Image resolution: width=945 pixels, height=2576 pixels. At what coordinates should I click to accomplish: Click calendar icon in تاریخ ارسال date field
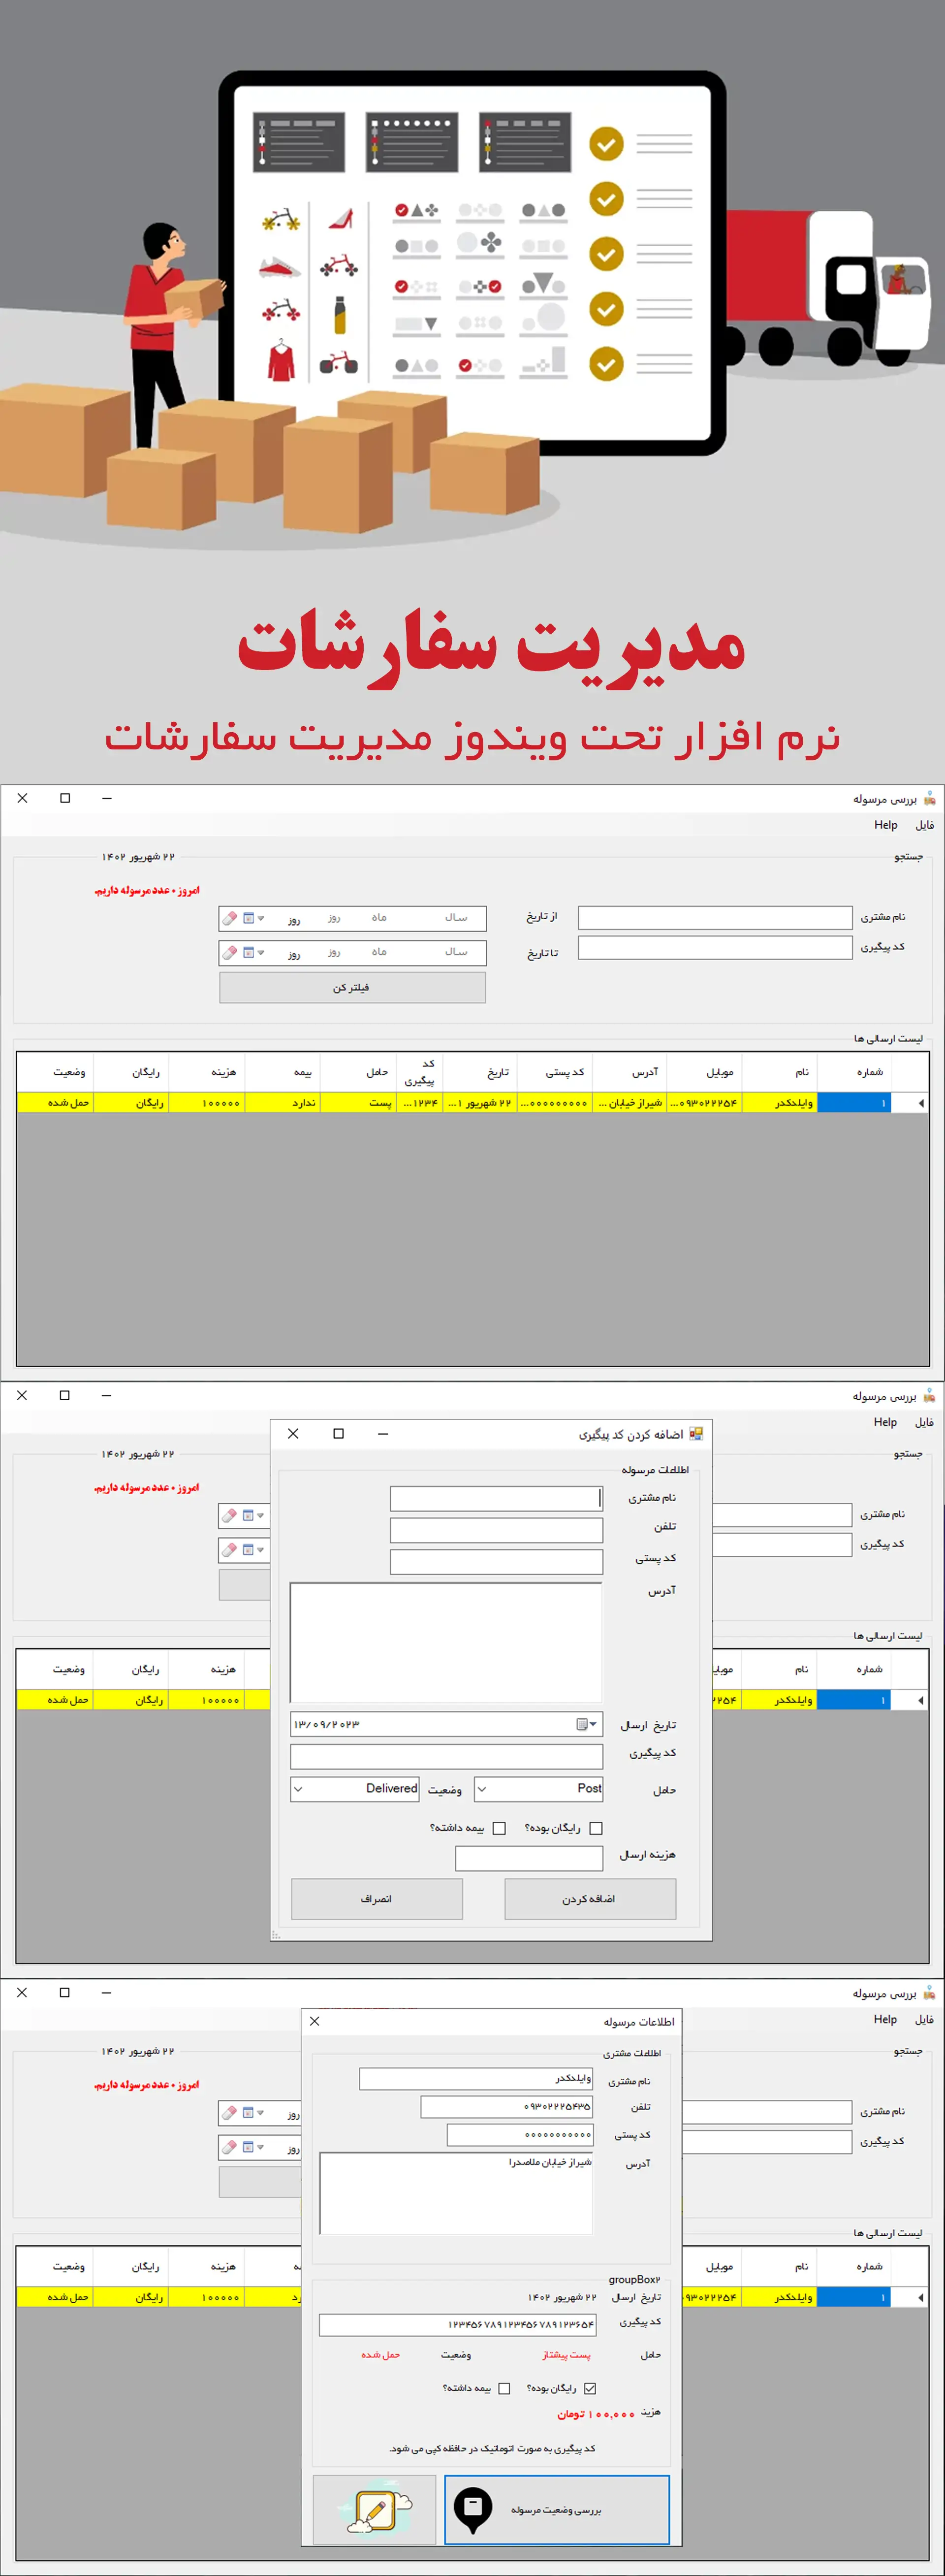[x=581, y=1724]
